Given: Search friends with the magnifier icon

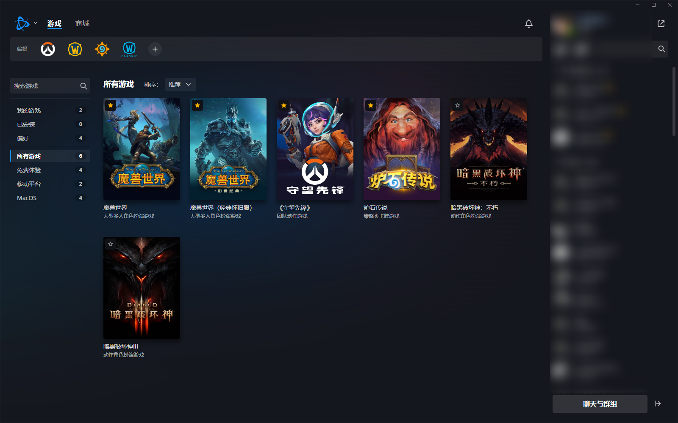Looking at the screenshot, I should click(661, 49).
